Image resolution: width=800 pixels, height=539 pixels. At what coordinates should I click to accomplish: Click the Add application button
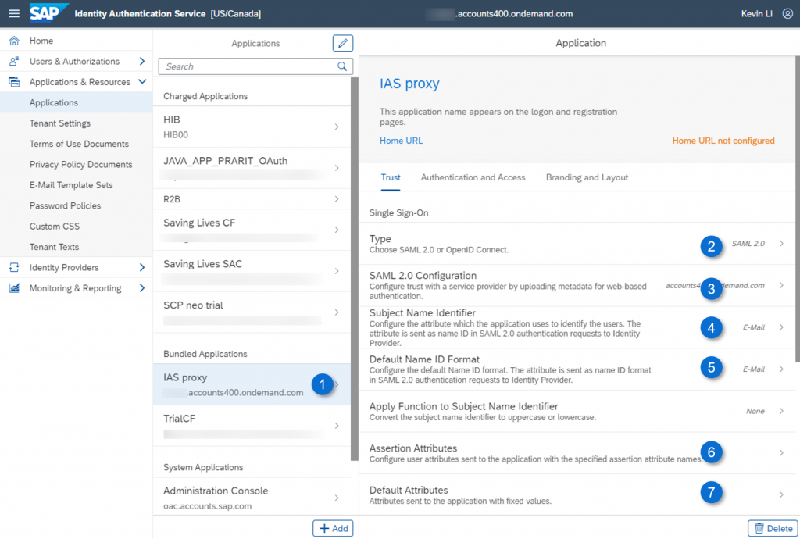coord(333,528)
